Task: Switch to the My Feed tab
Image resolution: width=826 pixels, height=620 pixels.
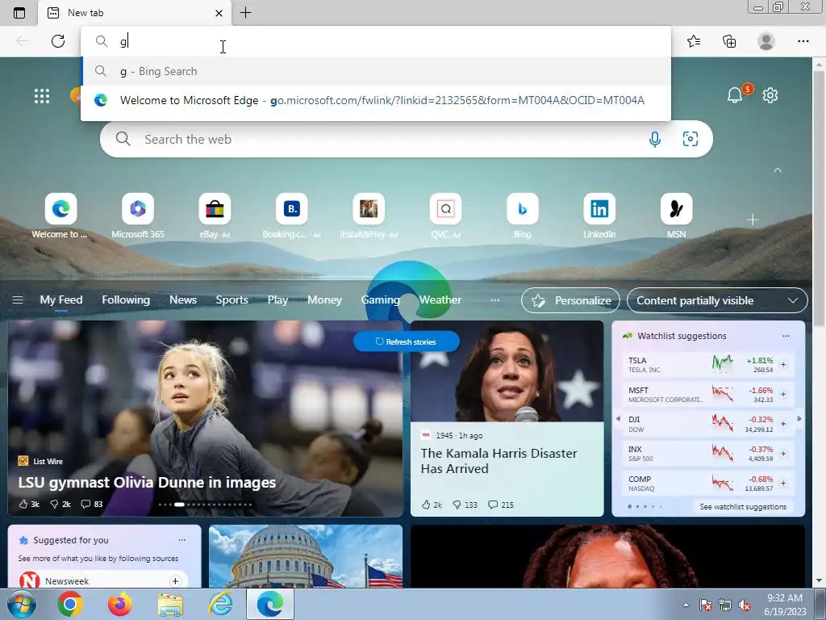Action: (61, 300)
